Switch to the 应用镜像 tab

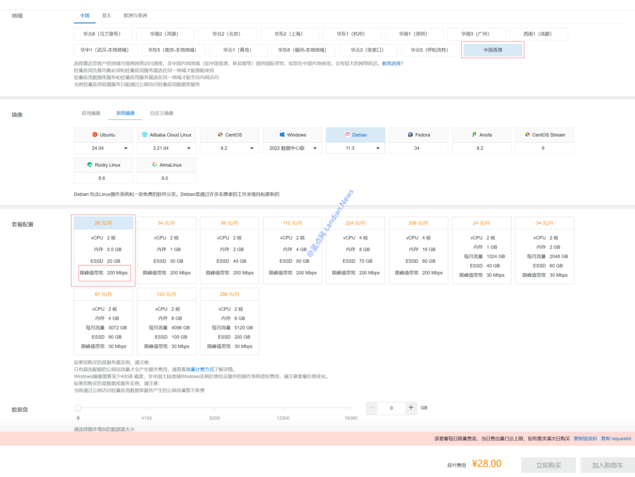(x=91, y=113)
